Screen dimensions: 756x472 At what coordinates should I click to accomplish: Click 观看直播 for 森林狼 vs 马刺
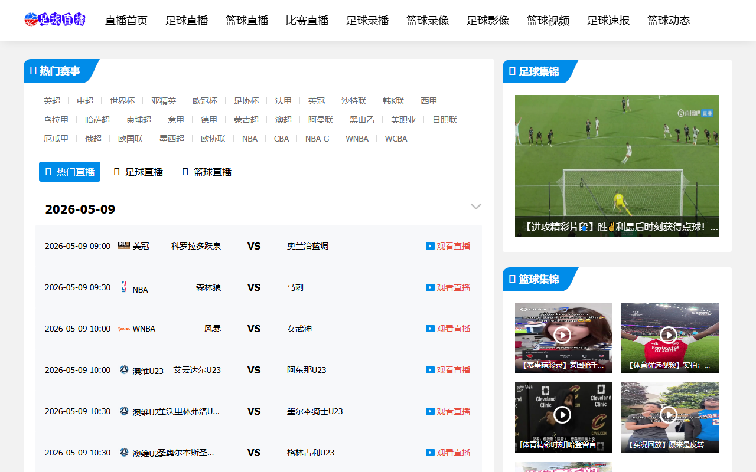pos(454,287)
